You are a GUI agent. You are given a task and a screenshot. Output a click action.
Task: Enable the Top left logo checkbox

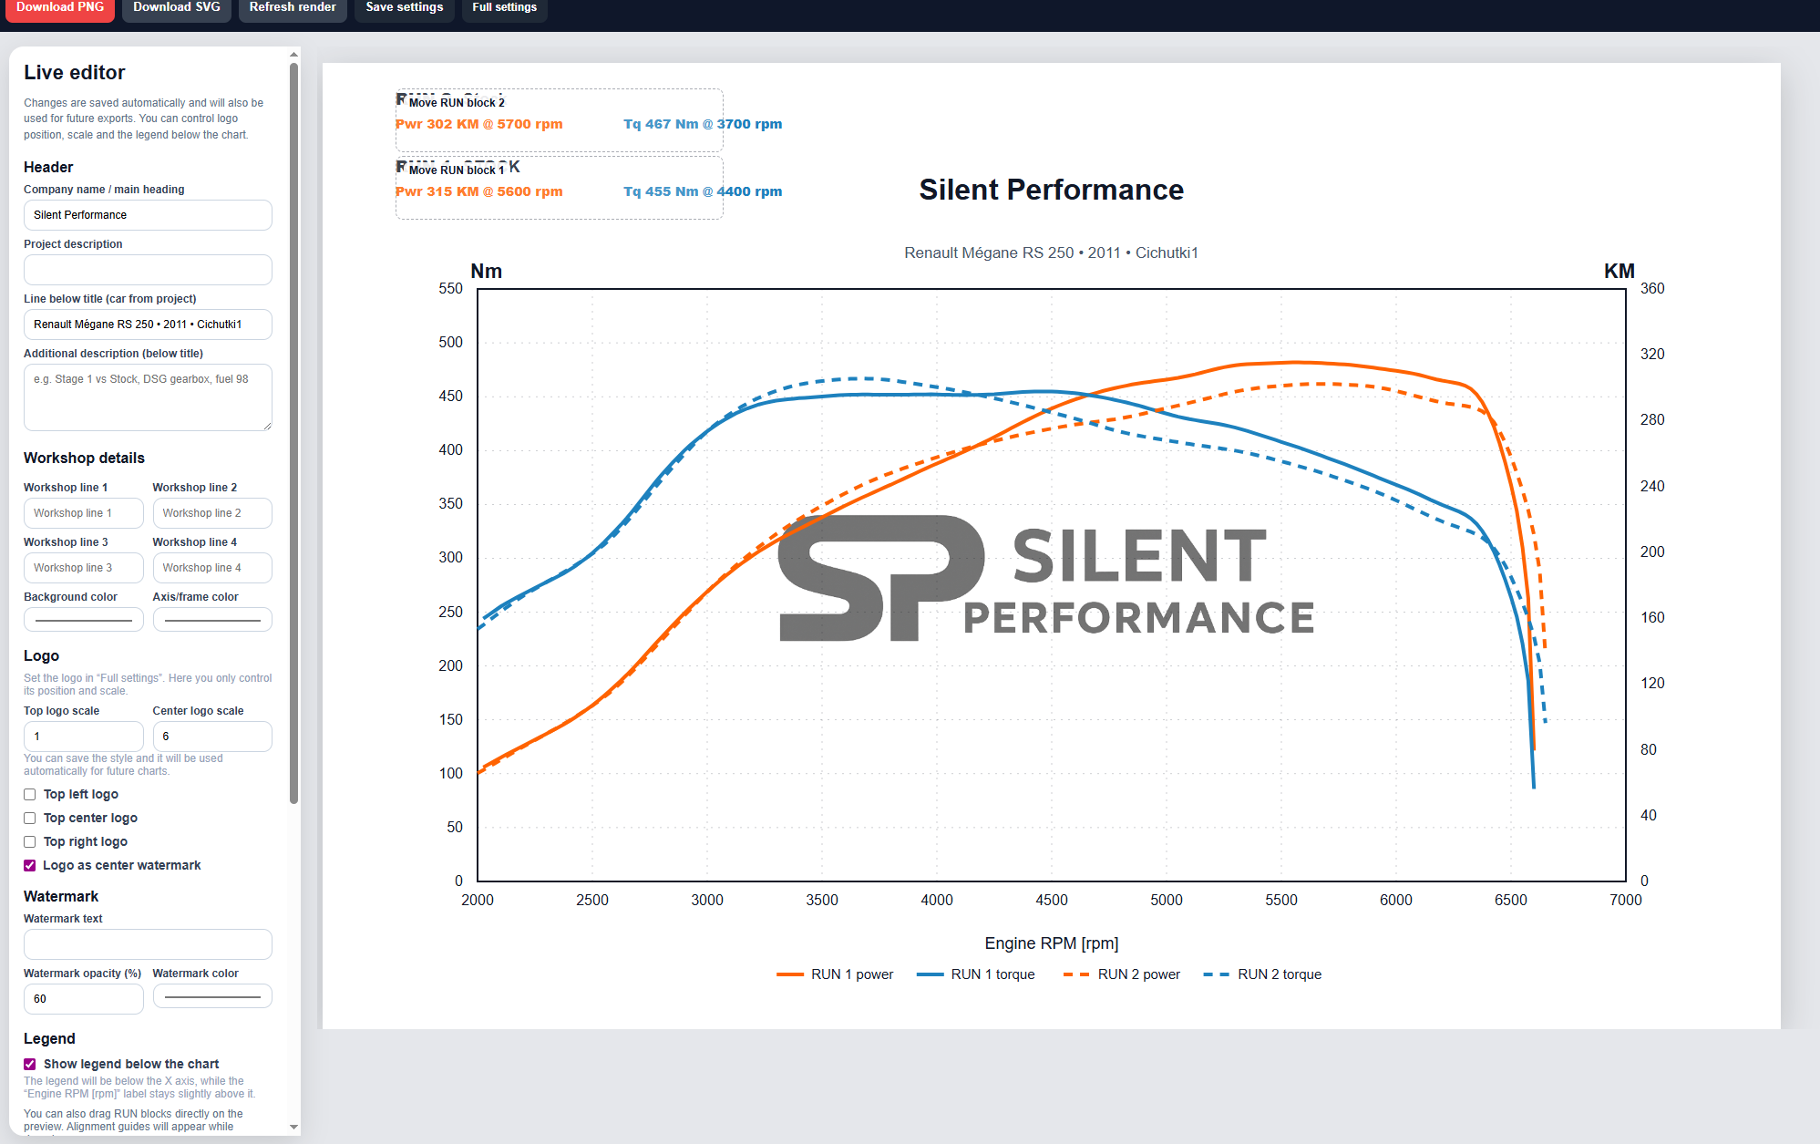pos(30,795)
